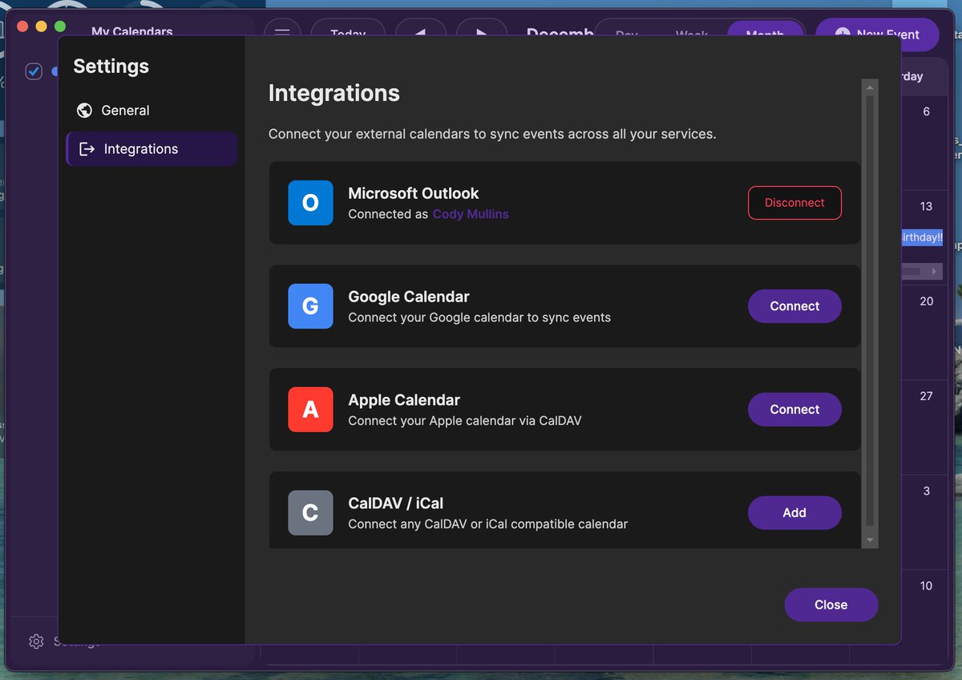Click the Microsoft Outlook title text
962x680 pixels.
[x=414, y=193]
